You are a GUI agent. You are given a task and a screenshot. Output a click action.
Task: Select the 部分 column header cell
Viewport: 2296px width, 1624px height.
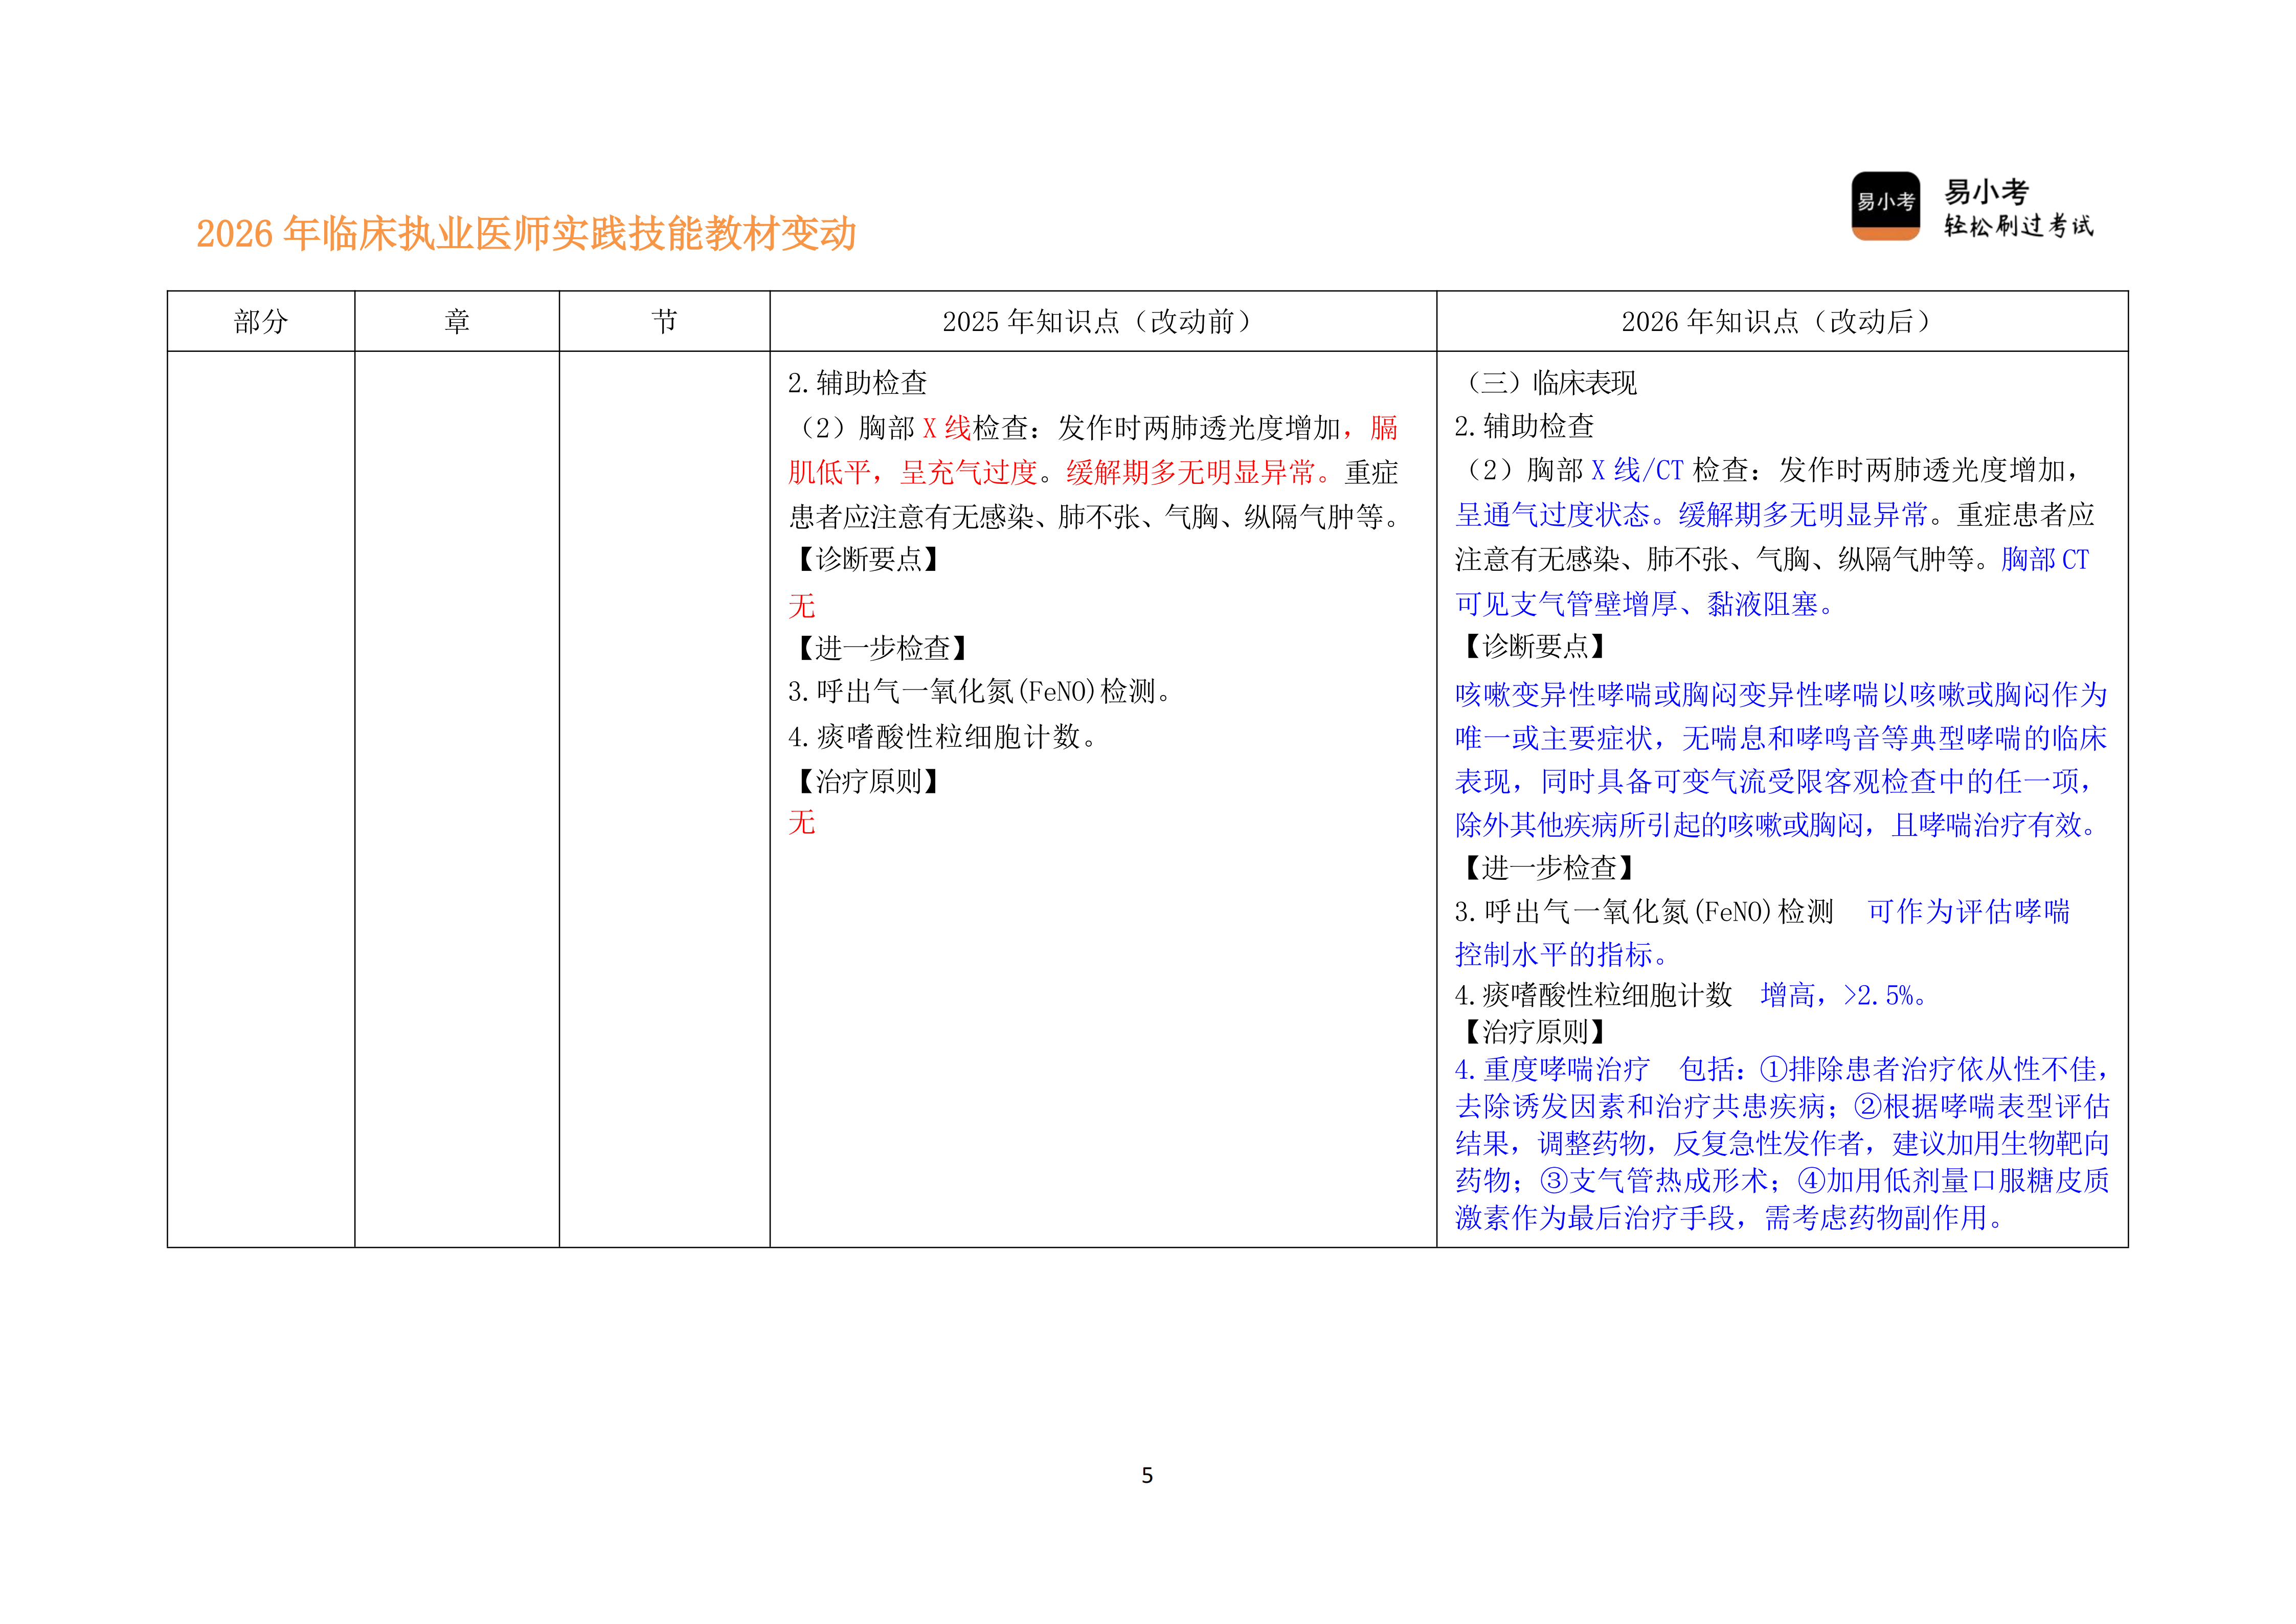pyautogui.click(x=262, y=320)
